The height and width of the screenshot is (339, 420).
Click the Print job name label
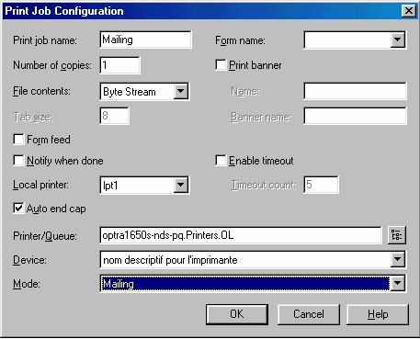(45, 40)
